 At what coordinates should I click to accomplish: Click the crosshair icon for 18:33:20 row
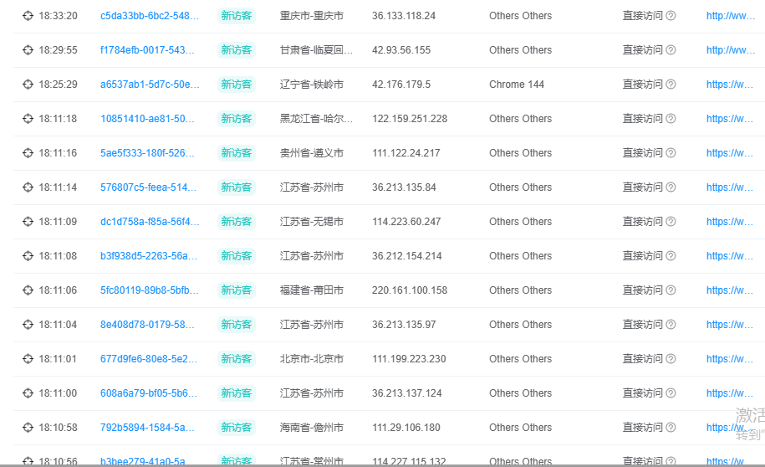(x=28, y=16)
